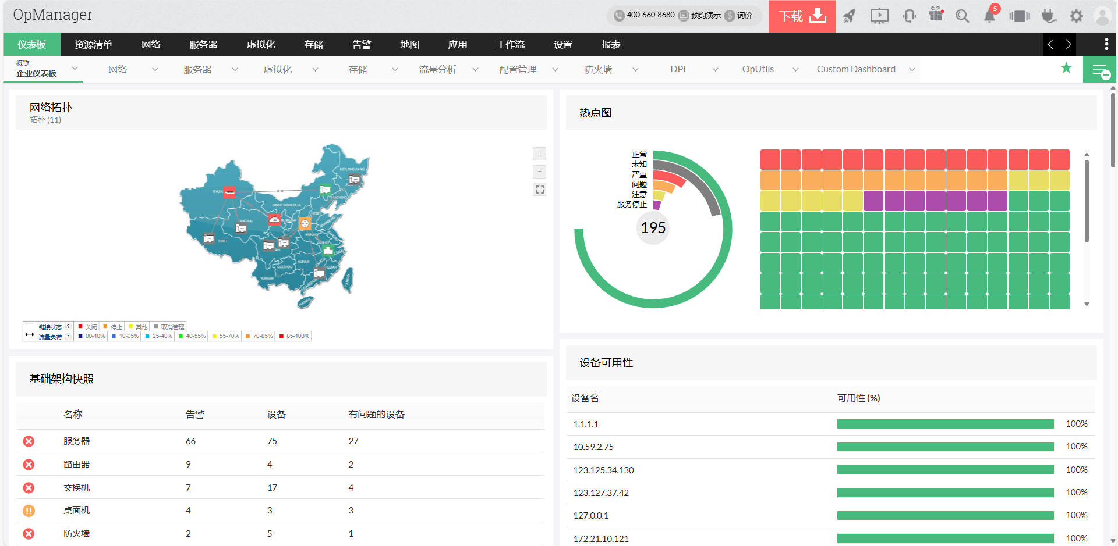Click the magnifier search icon
1118x546 pixels.
[962, 16]
